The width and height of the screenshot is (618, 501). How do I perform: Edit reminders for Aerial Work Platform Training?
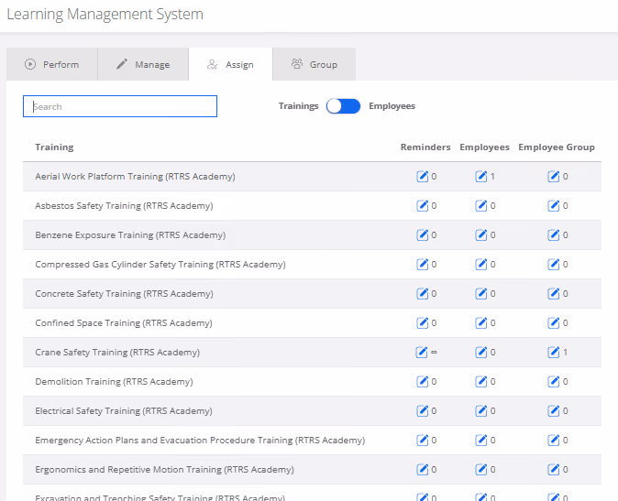[x=422, y=177]
